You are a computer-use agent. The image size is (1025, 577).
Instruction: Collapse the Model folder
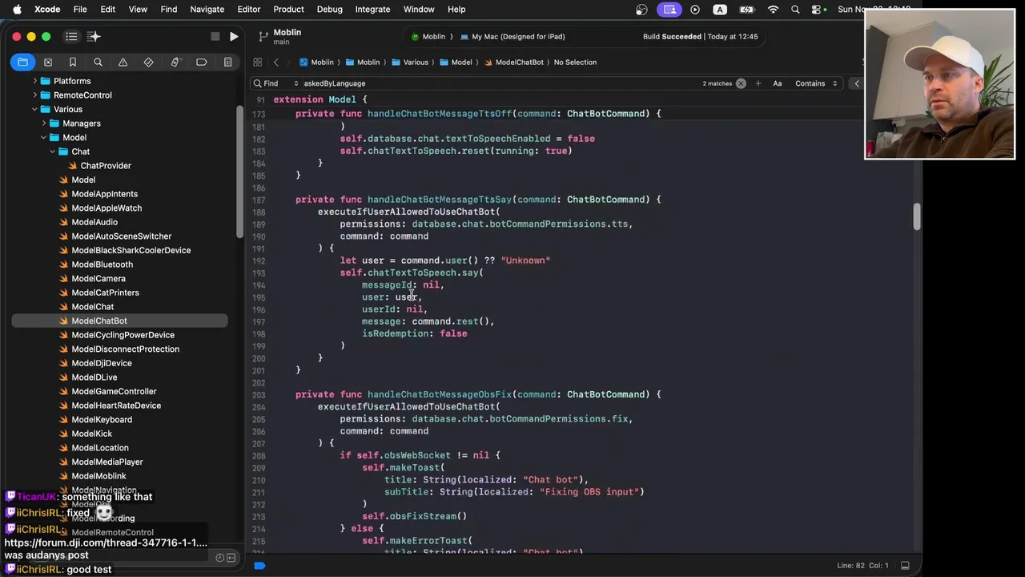coord(44,138)
